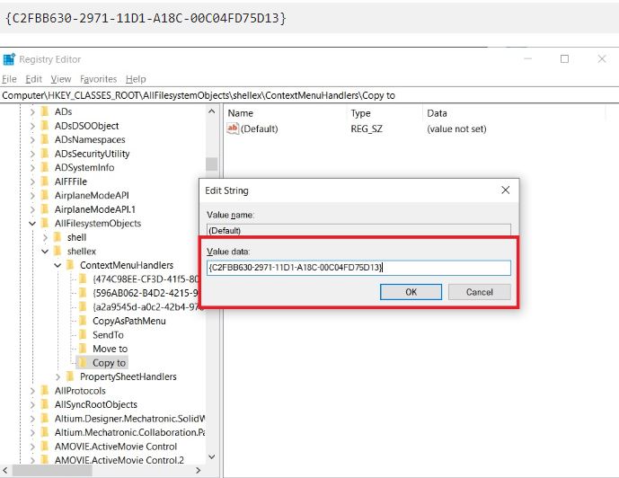
Task: Expand the ADsDSOObject key
Action: pos(32,127)
